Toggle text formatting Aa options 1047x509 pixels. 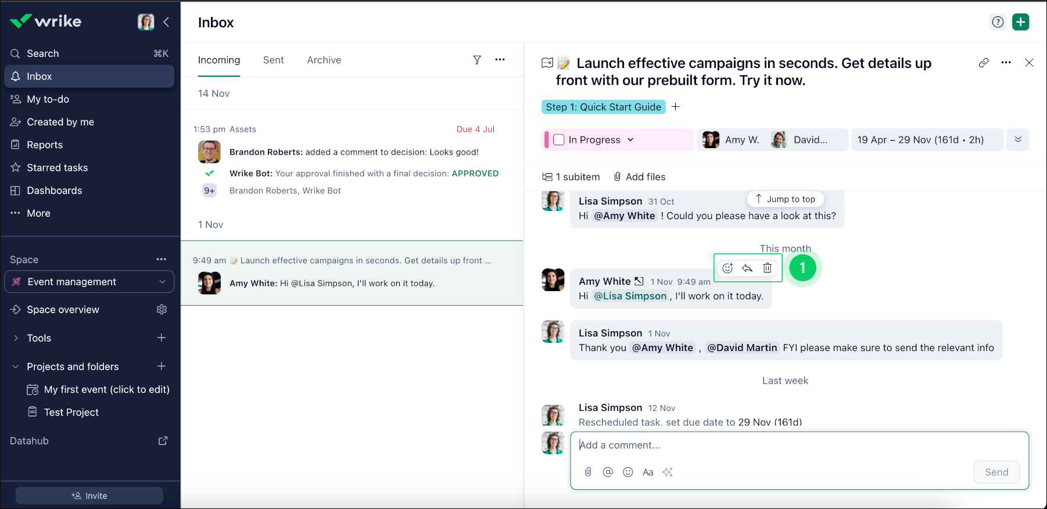coord(648,472)
